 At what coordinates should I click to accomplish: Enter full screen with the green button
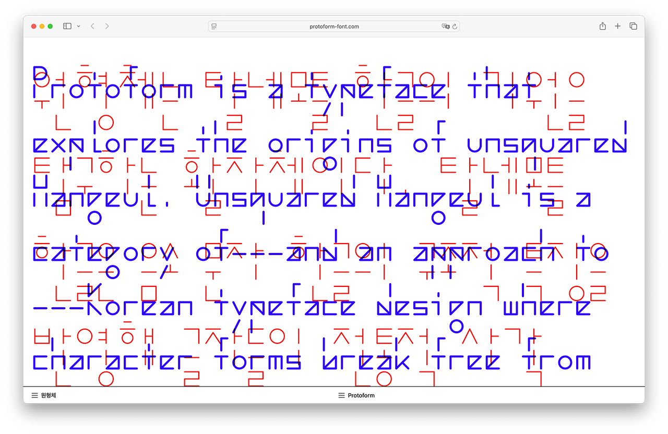pyautogui.click(x=50, y=26)
